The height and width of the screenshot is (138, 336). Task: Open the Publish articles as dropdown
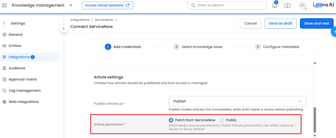[237, 101]
